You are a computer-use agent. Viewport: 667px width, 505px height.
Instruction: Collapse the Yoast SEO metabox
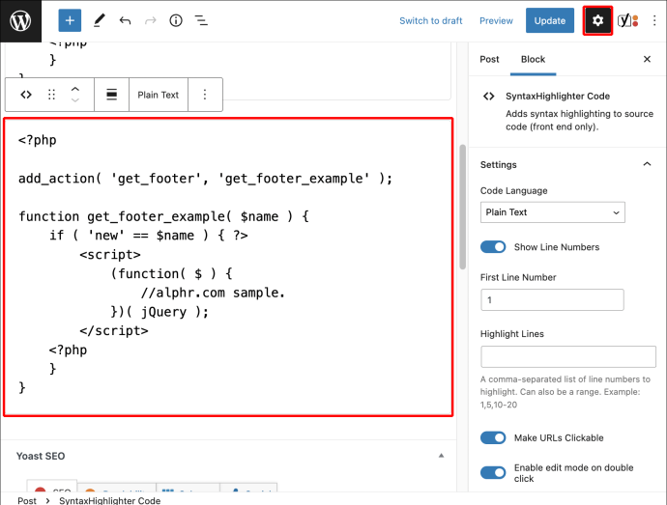[x=441, y=456]
